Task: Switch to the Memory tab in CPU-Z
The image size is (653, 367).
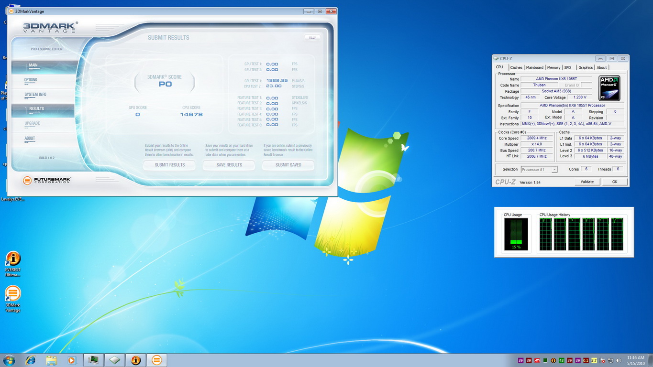Action: [553, 67]
